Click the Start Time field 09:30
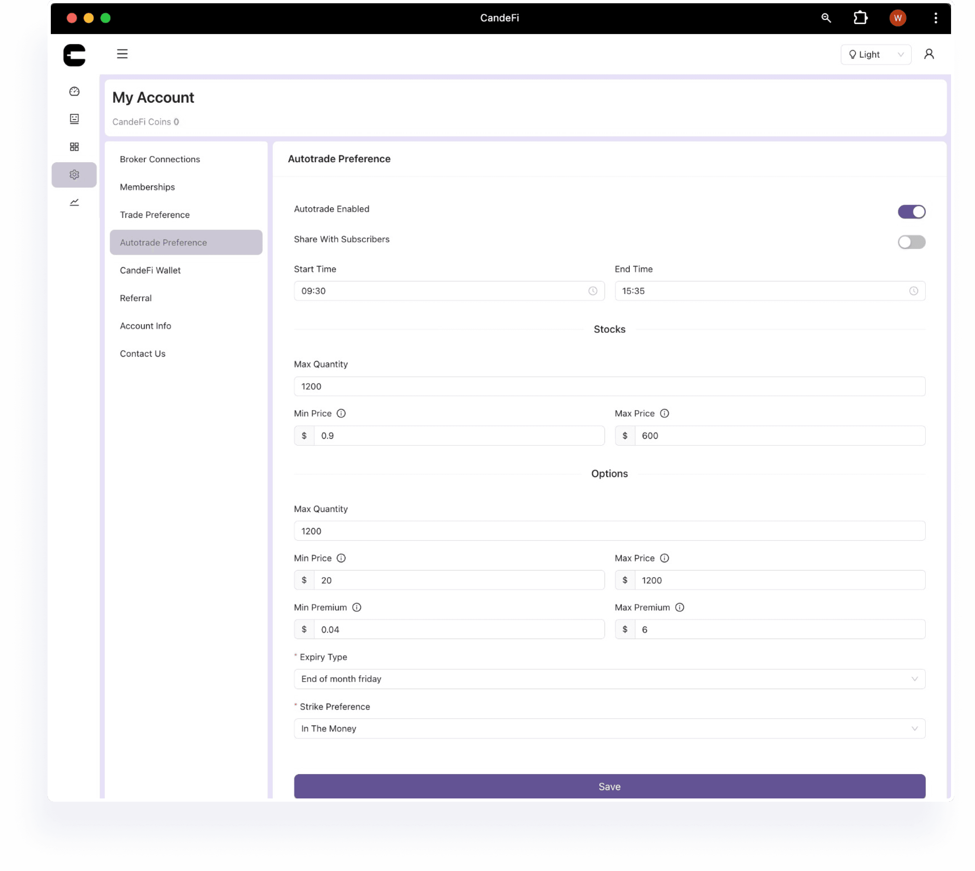Screen dimensions: 975x871 pos(449,291)
